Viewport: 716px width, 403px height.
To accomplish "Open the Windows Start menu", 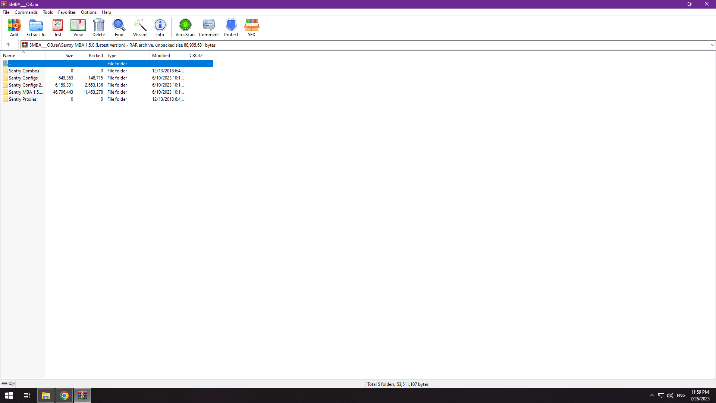I will (x=9, y=396).
